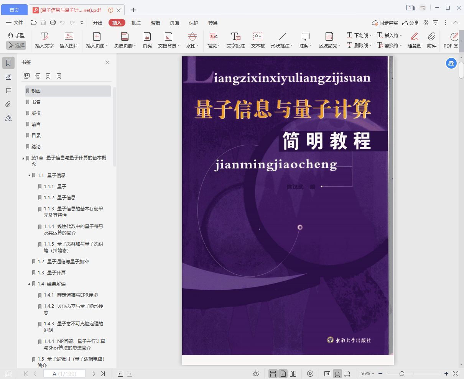Toggle fit page view
Viewport: 464px width, 379px height.
tap(337, 374)
